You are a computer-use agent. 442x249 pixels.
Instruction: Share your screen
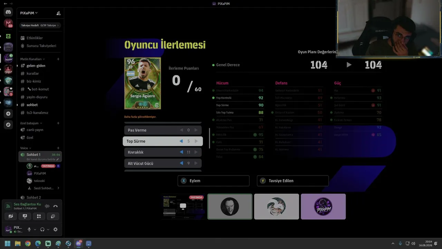coord(25,216)
